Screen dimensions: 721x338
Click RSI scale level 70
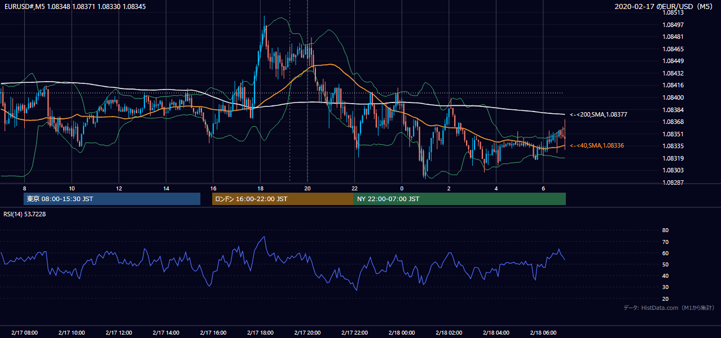click(665, 242)
